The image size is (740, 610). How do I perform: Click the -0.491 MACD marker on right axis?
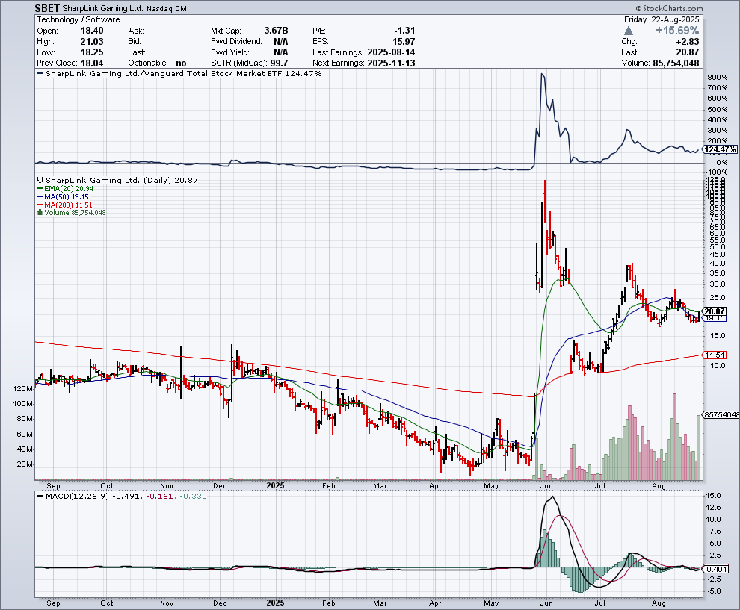click(716, 569)
